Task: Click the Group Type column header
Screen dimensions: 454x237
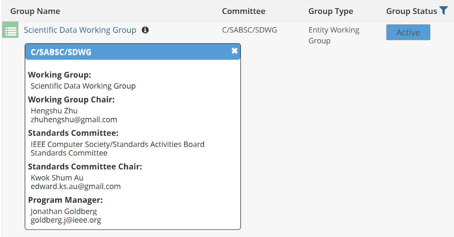Action: point(330,11)
